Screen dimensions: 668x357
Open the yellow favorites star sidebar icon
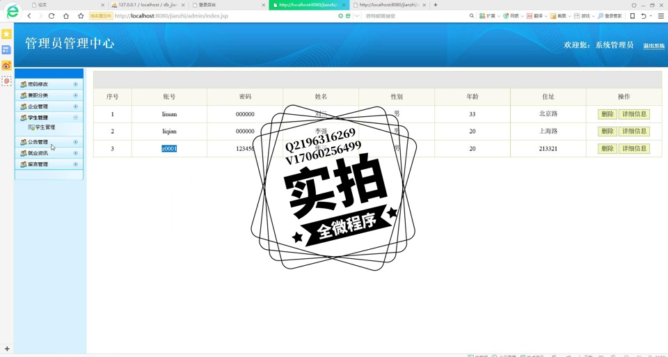(6, 34)
